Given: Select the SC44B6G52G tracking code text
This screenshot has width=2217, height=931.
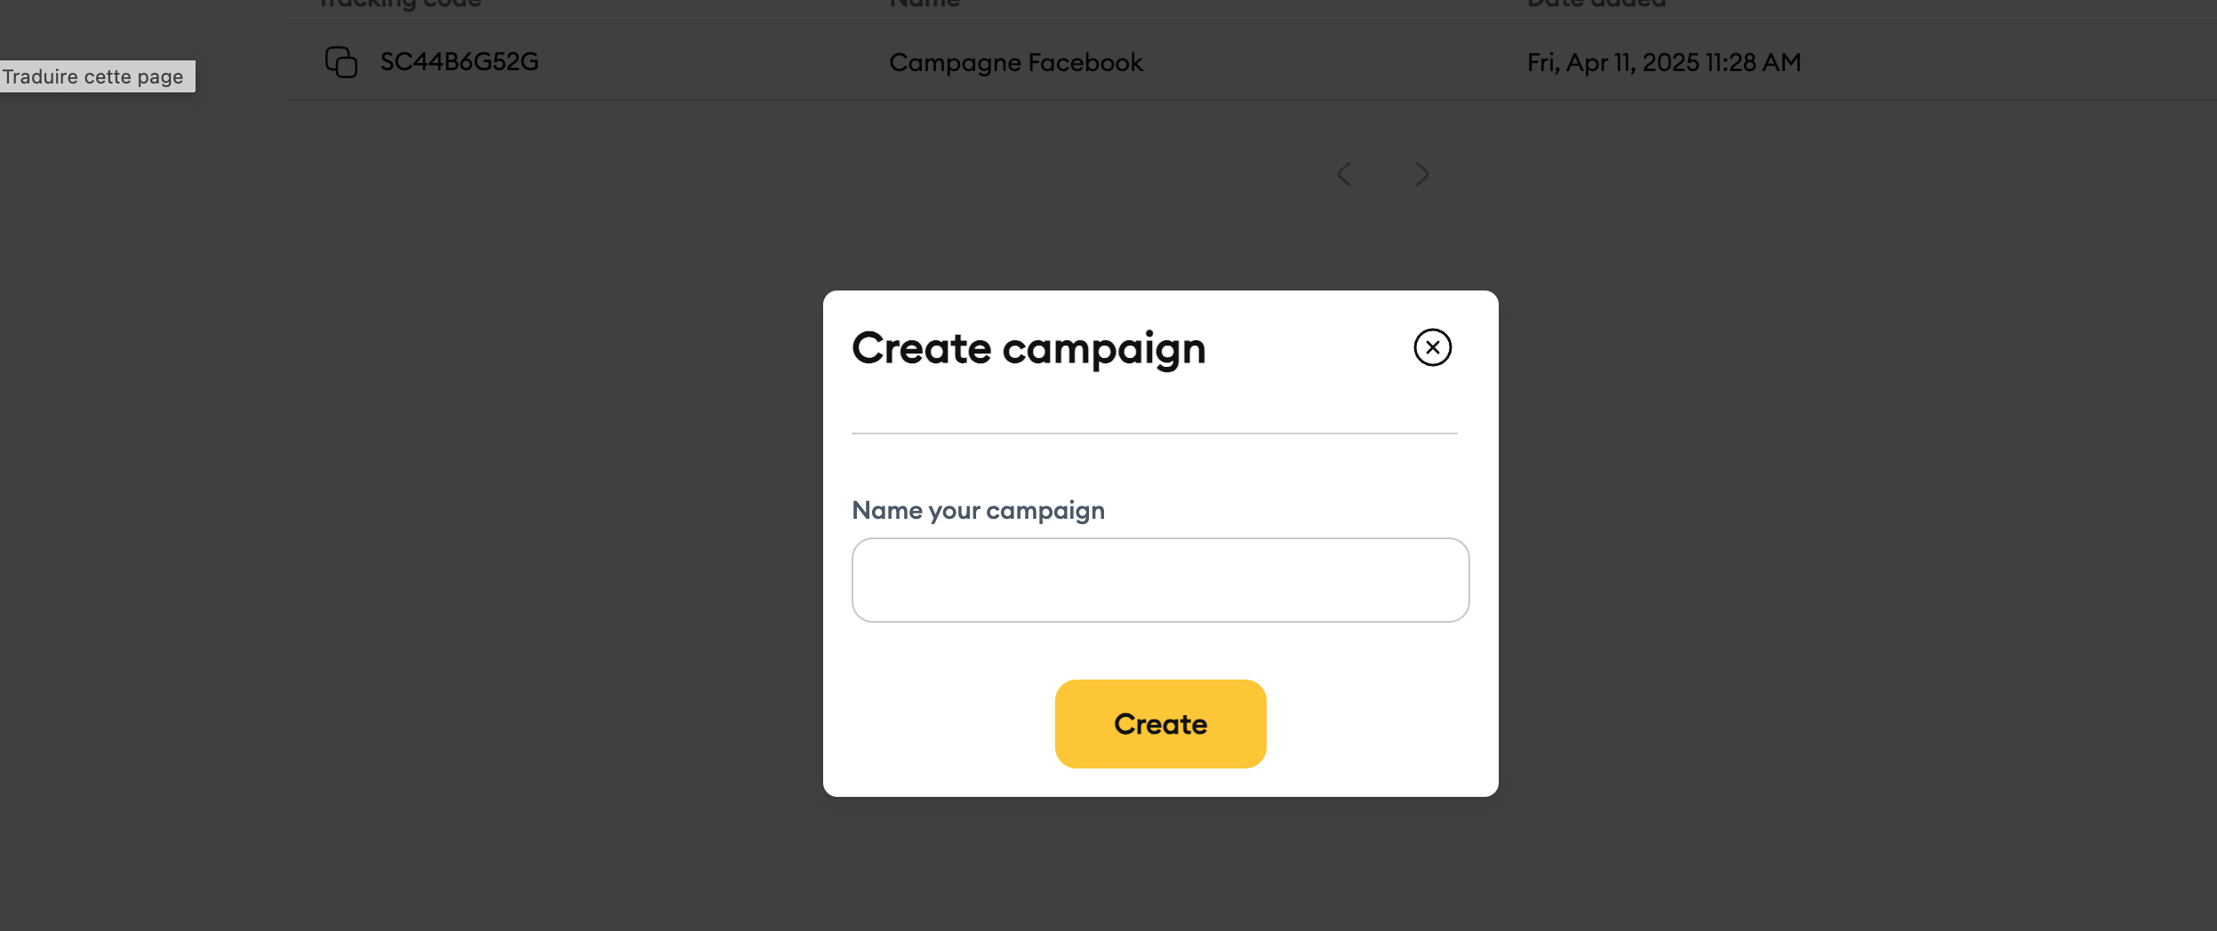Looking at the screenshot, I should (x=460, y=61).
